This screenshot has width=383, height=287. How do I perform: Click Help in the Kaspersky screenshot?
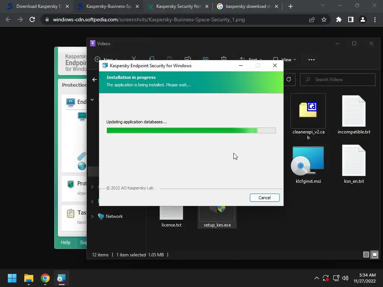coord(65,242)
